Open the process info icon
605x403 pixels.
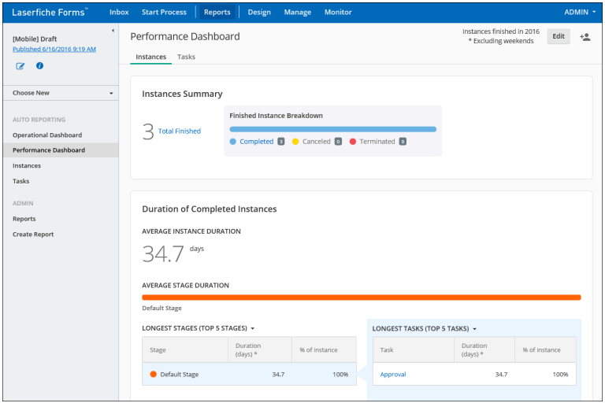coord(39,65)
